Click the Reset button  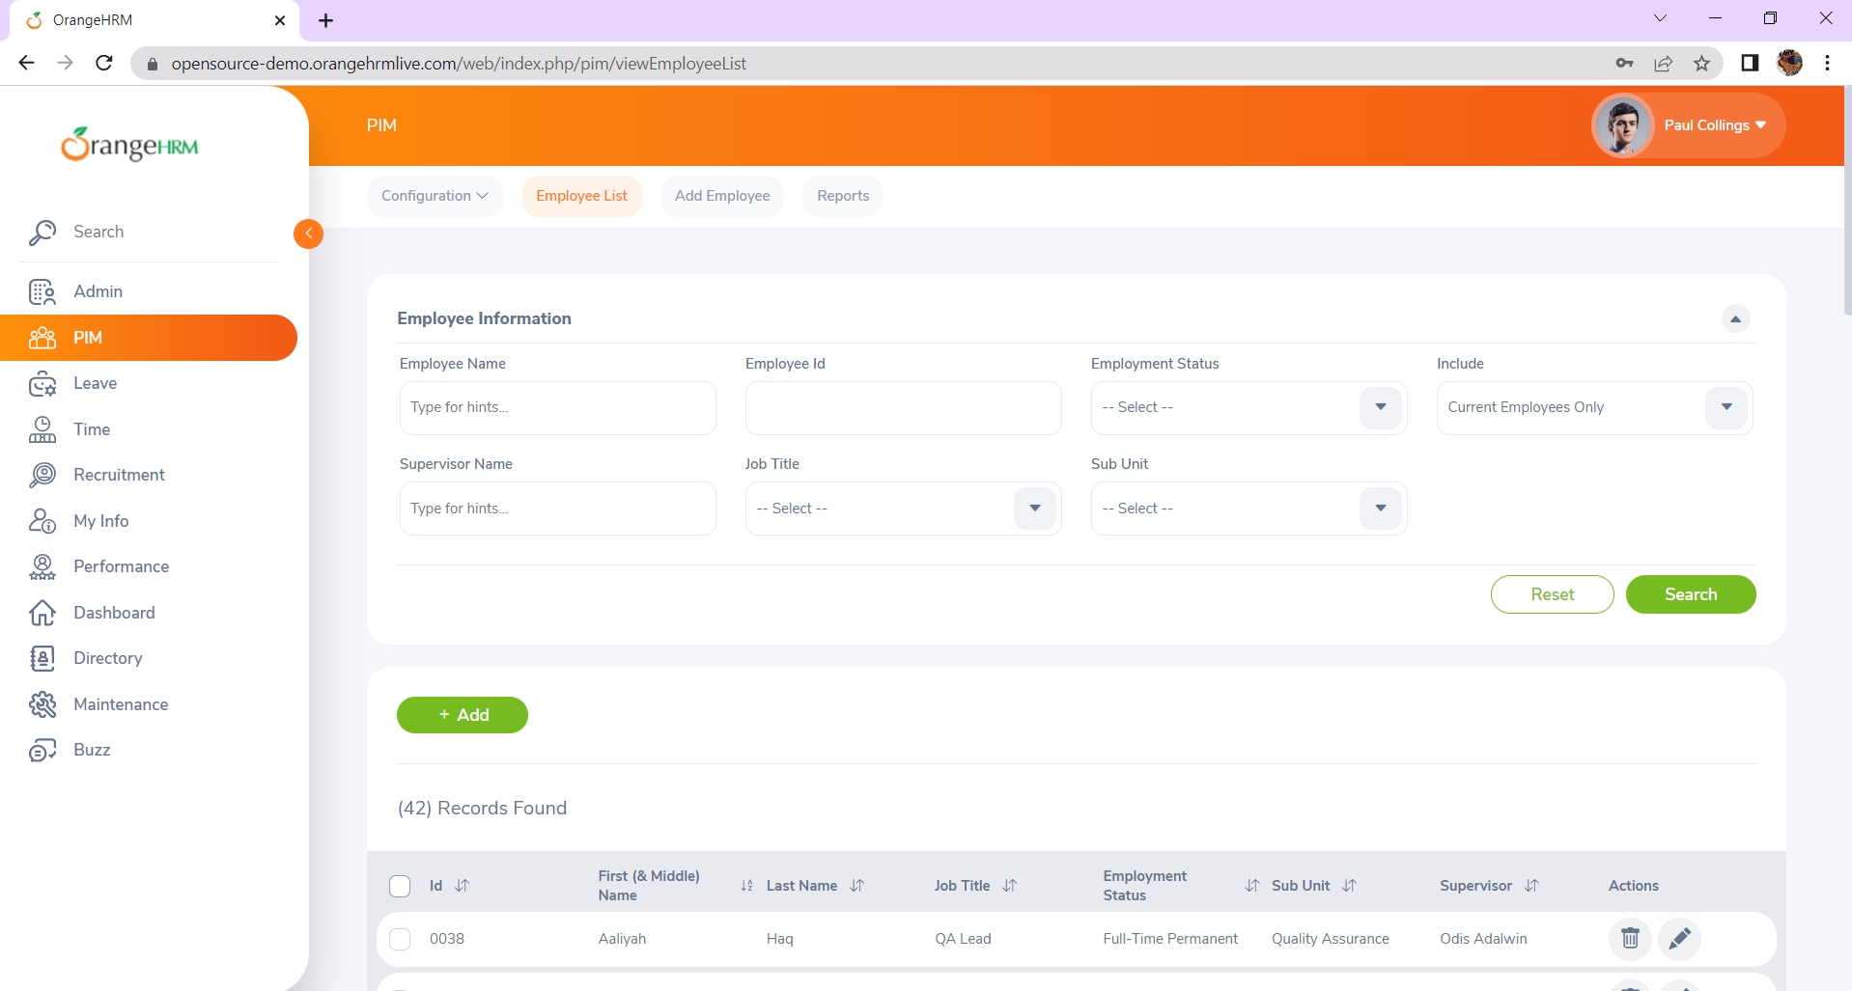1551,594
